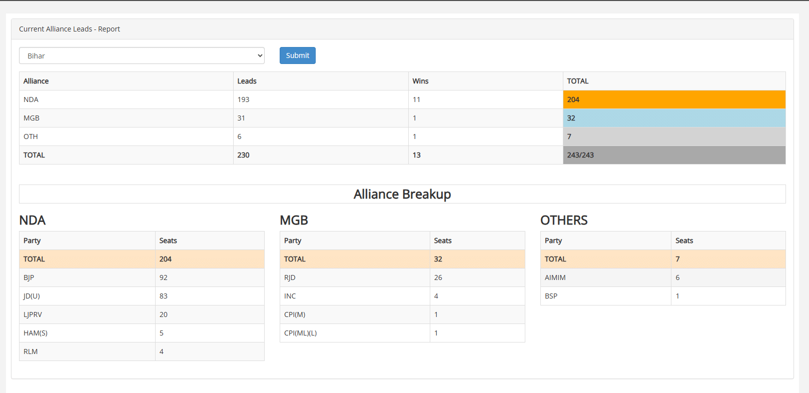Click the Wins column header

420,81
